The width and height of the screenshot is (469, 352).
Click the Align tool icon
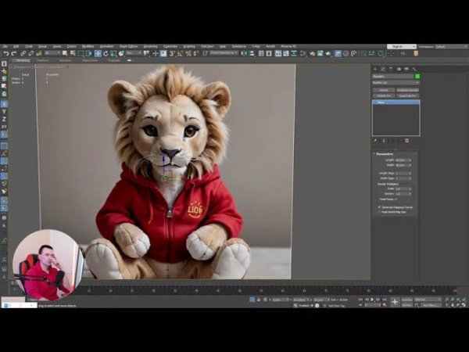pos(252,53)
